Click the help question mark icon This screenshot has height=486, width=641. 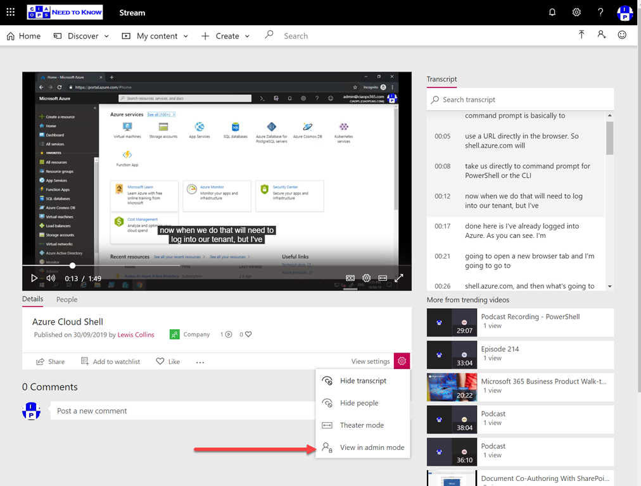tap(600, 12)
